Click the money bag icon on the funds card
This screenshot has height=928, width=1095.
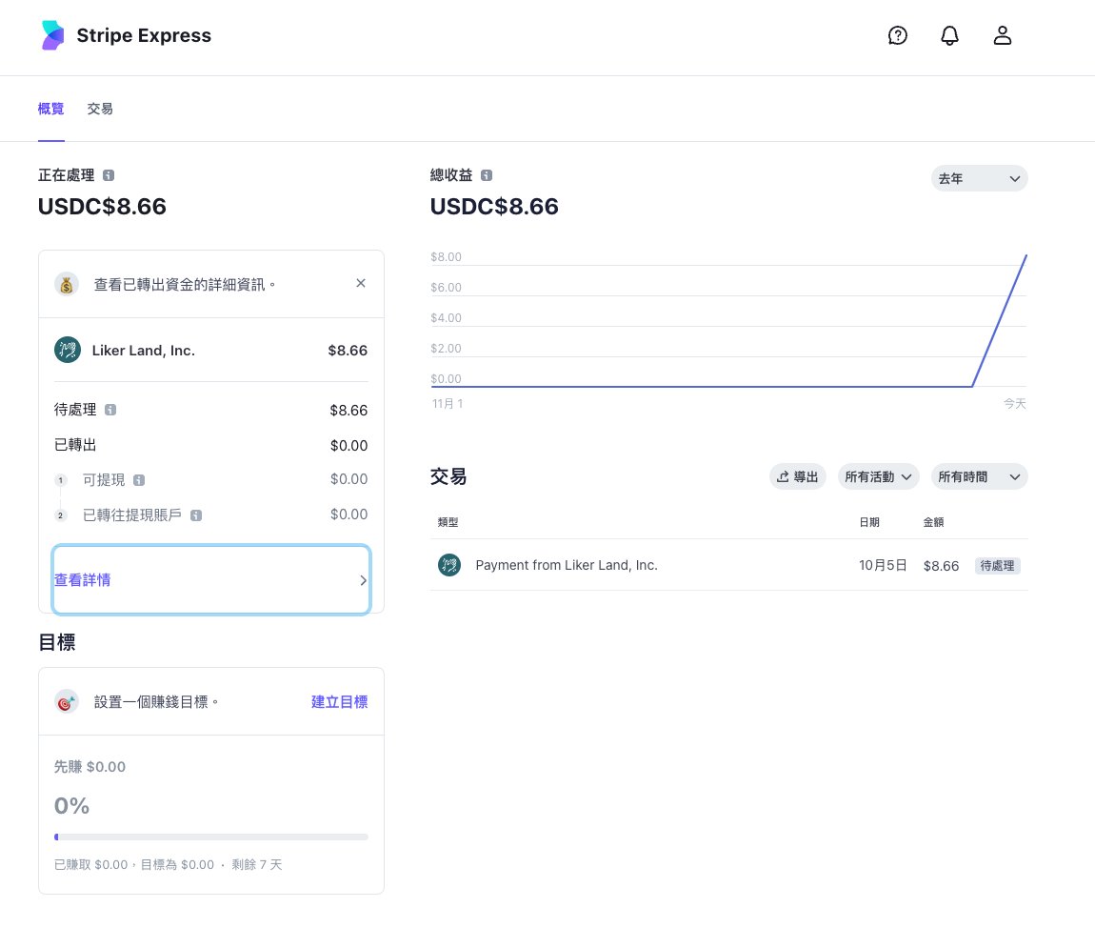click(x=66, y=283)
